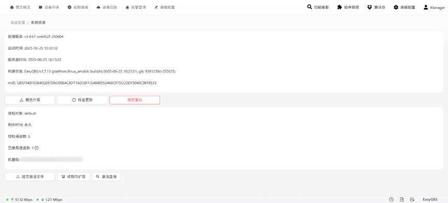
Task: Click 授权通道数 5 text
Action: [19, 137]
